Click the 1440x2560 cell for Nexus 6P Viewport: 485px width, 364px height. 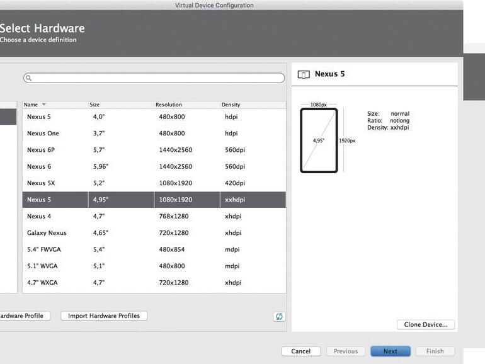[x=175, y=150]
